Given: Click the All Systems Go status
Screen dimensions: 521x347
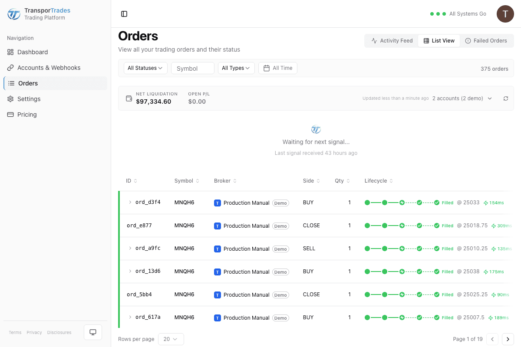Looking at the screenshot, I should tap(458, 14).
